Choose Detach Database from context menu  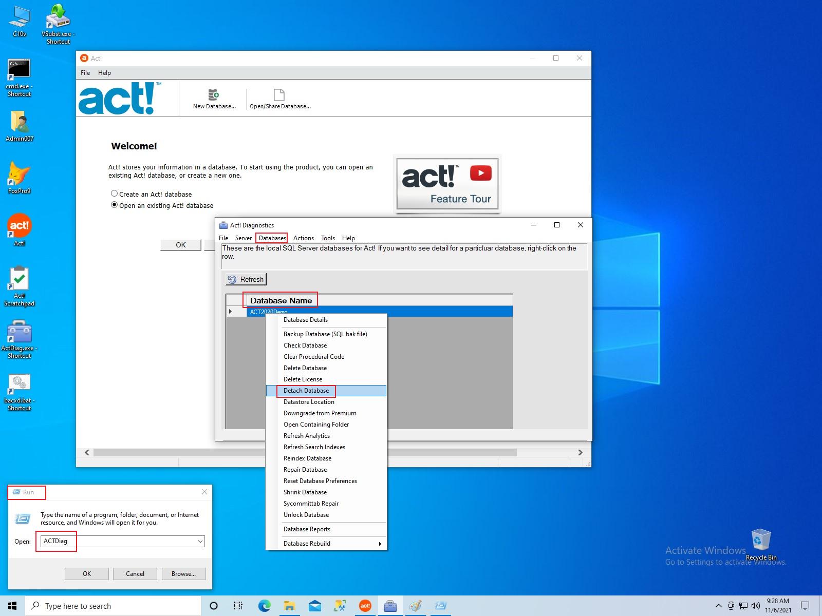pos(326,391)
